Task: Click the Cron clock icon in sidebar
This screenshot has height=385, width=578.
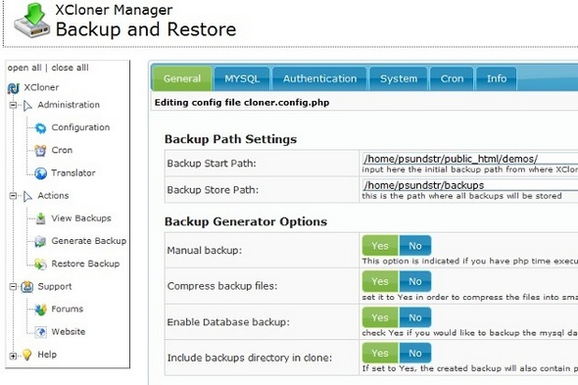Action: point(40,151)
